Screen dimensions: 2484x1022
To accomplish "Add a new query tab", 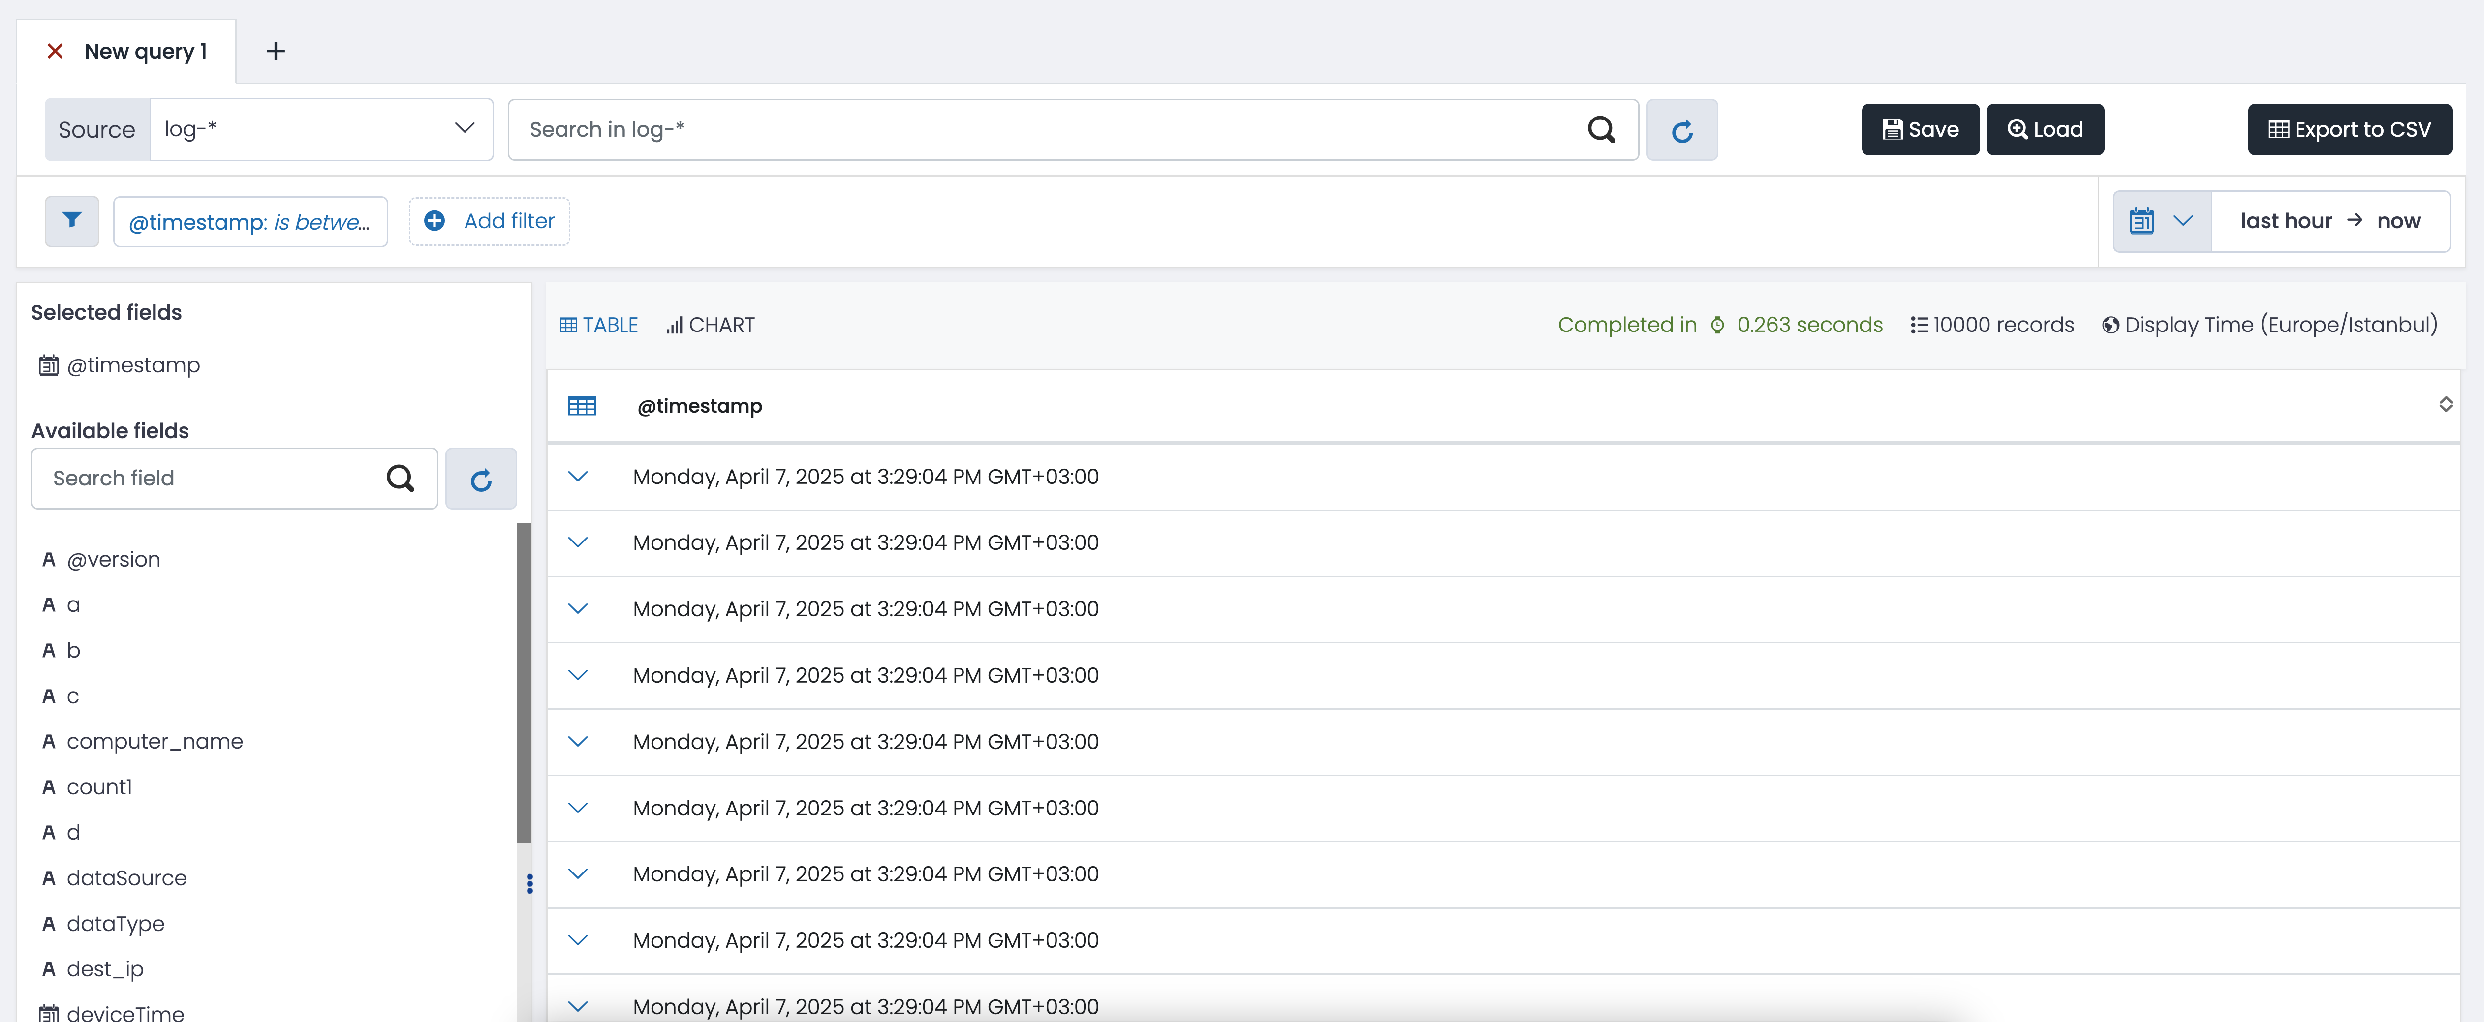I will [275, 51].
